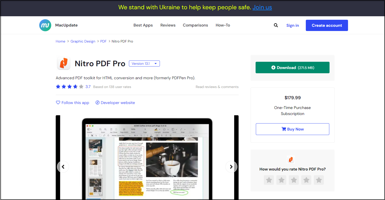This screenshot has height=200, width=385.
Task: Click the Download (271.5 MB) button
Action: pyautogui.click(x=293, y=67)
